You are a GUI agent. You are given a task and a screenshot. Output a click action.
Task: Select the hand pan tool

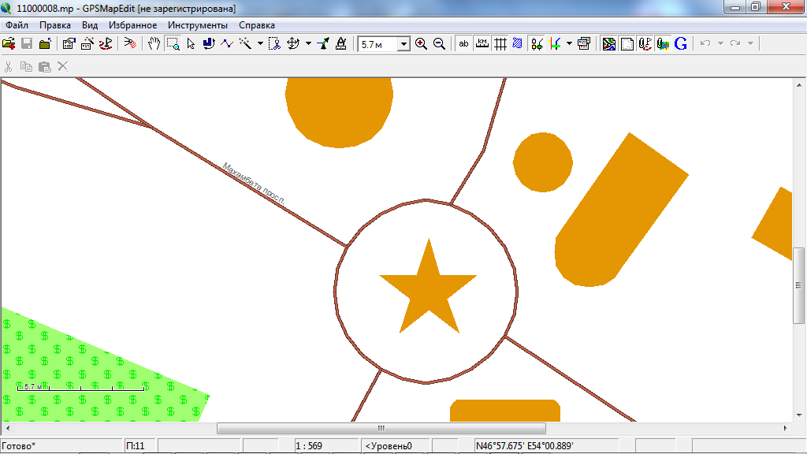point(154,44)
